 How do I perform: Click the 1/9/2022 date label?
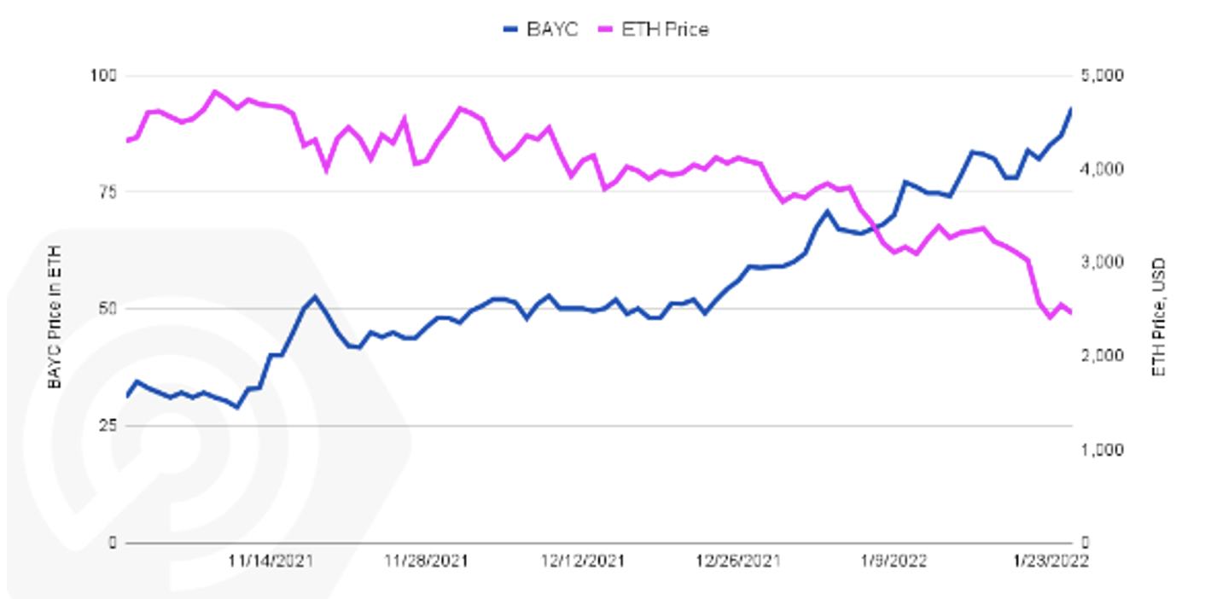pyautogui.click(x=893, y=561)
